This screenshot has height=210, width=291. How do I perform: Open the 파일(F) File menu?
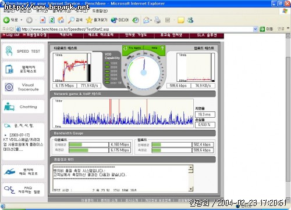pyautogui.click(x=9, y=11)
